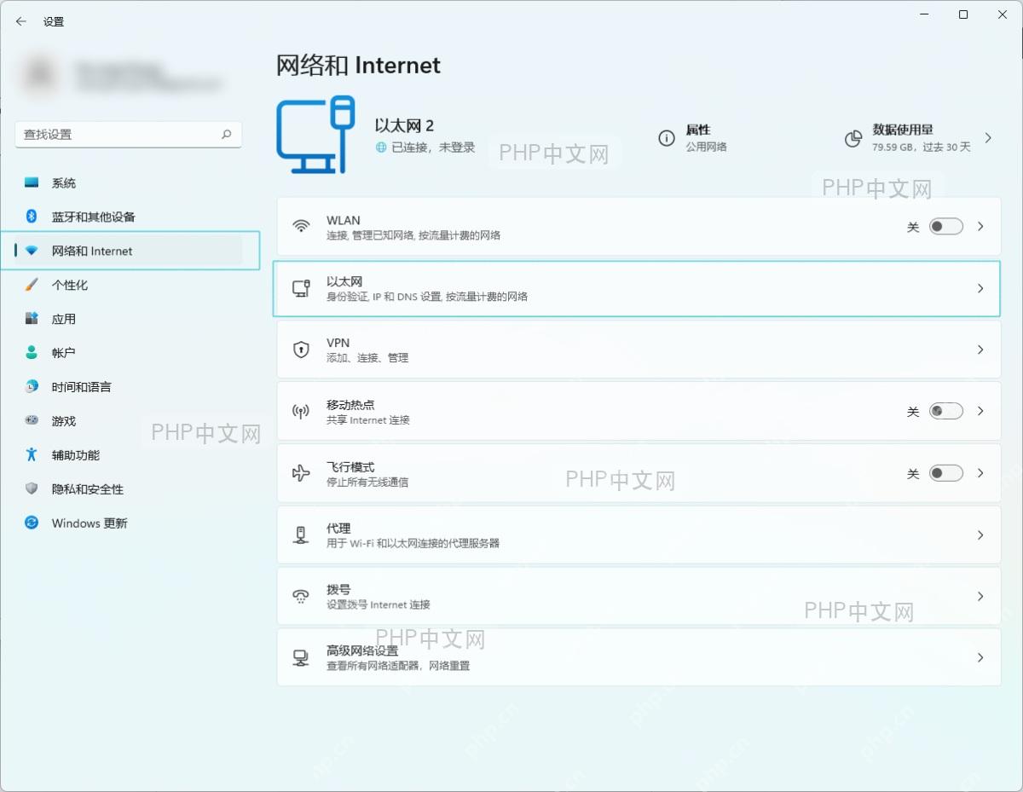
Task: Click the blurred user profile avatar
Action: [41, 75]
